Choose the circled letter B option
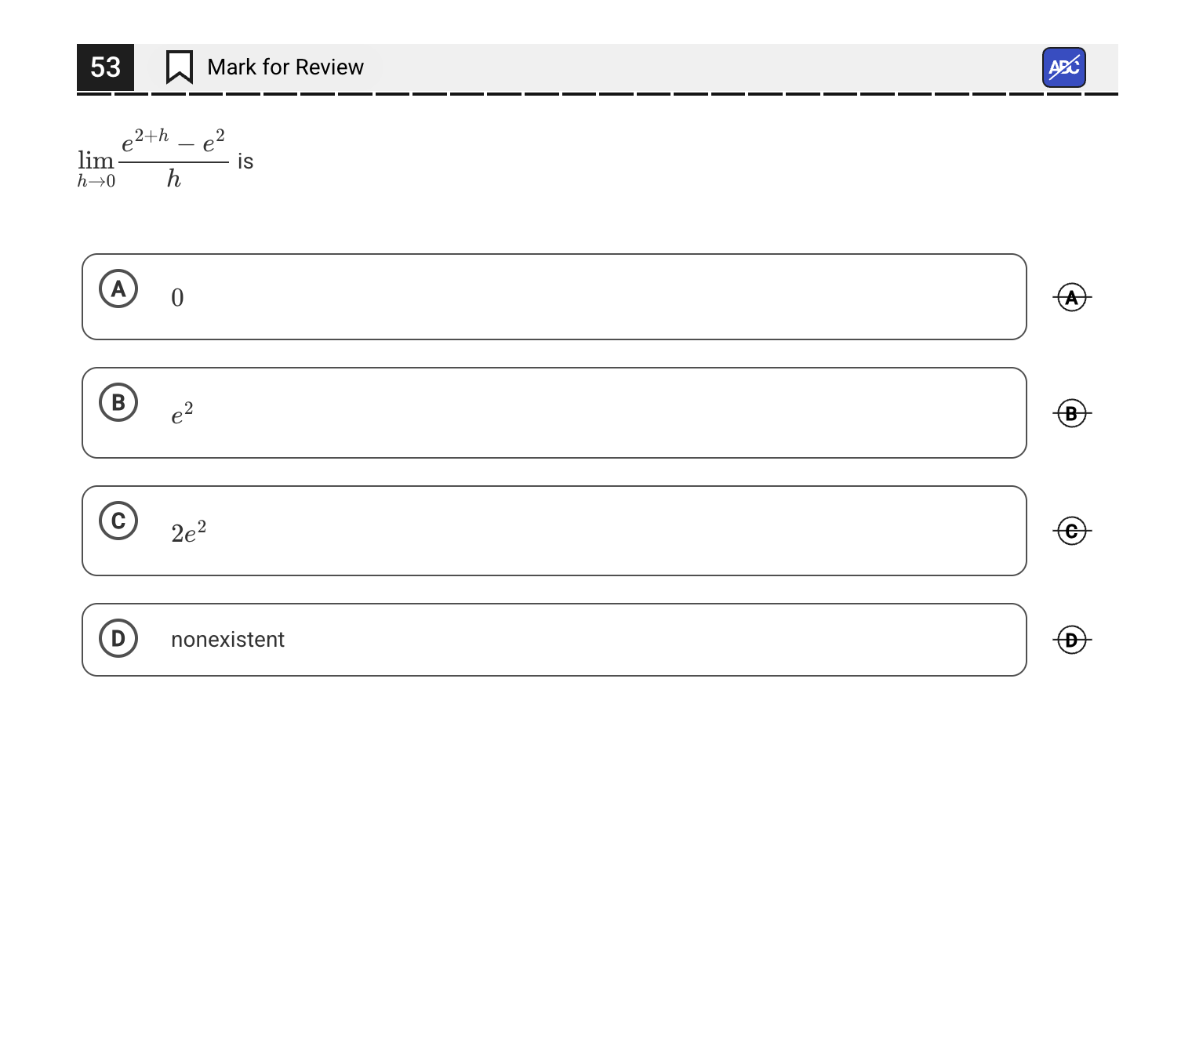Image resolution: width=1192 pixels, height=1038 pixels. [118, 402]
